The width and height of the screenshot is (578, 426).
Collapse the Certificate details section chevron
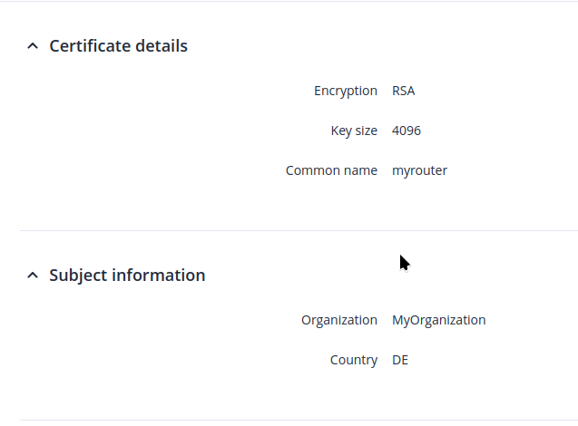point(33,45)
